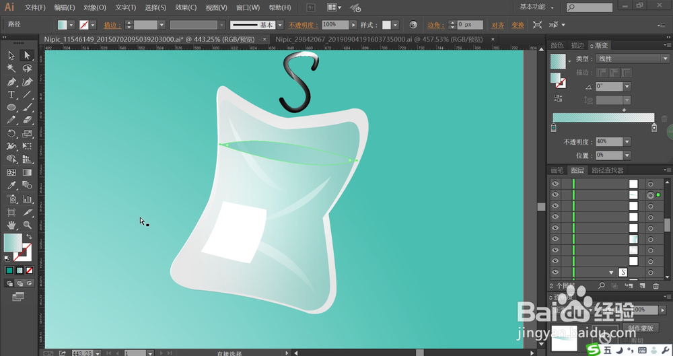Click the locate object magnifier in Layers

coord(601,285)
